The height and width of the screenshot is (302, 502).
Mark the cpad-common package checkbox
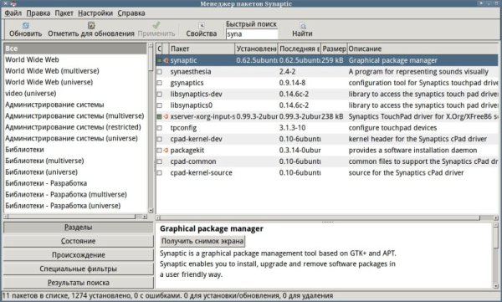160,161
